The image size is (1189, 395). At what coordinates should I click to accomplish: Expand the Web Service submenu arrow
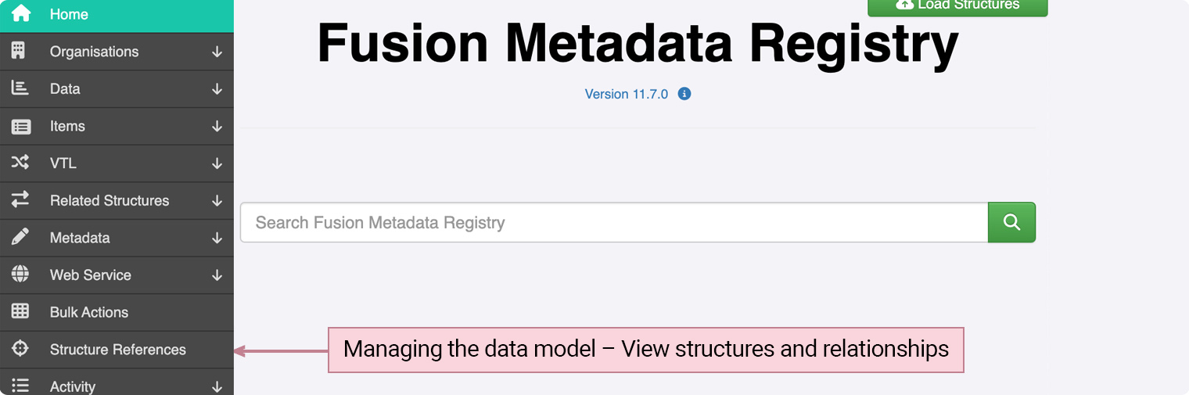click(217, 275)
